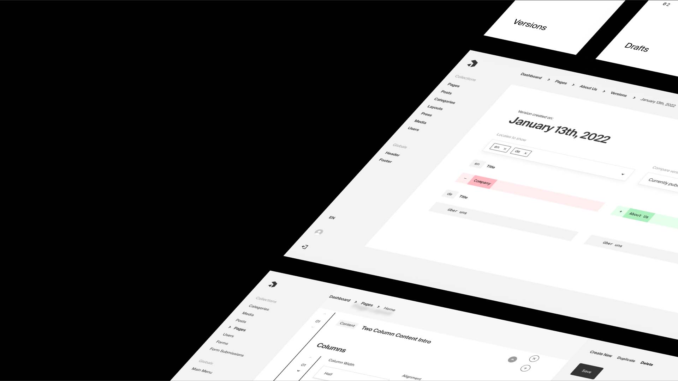This screenshot has height=381, width=678.
Task: Click the 'Posts' collection item in sidebar
Action: 446,92
